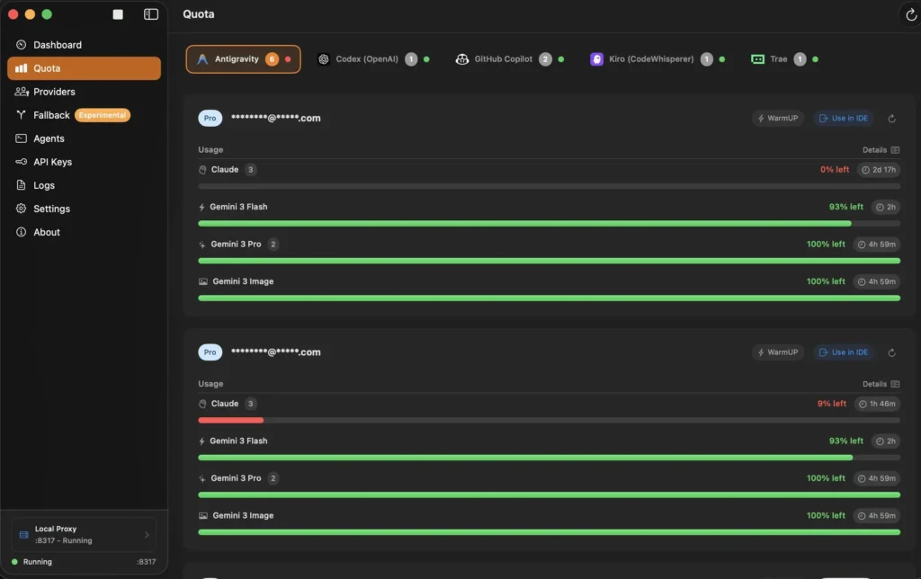
Task: Refresh the first Pro account quota
Action: 892,118
